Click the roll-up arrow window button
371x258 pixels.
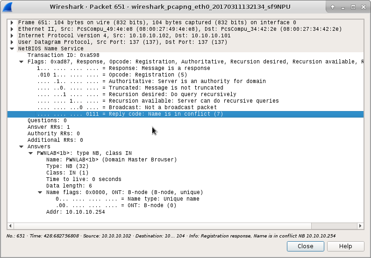[x=333, y=7]
